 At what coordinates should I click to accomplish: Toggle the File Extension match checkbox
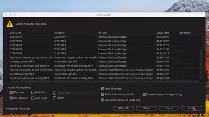(x=11, y=98)
